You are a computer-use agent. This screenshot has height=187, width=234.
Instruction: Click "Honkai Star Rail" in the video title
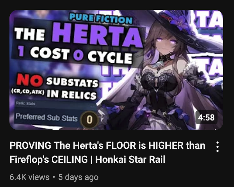(x=130, y=159)
